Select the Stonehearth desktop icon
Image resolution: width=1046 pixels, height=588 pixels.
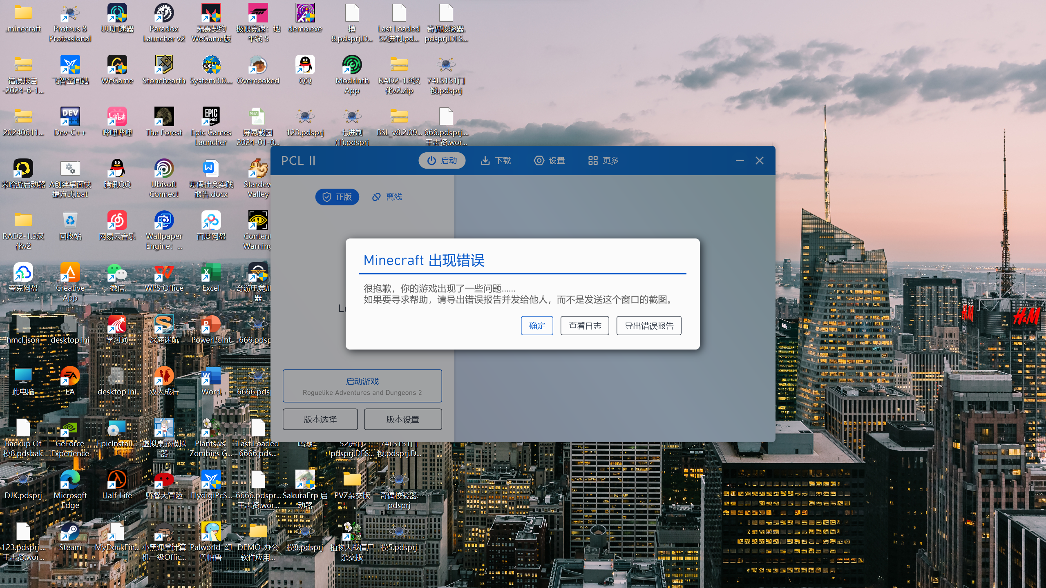click(164, 70)
